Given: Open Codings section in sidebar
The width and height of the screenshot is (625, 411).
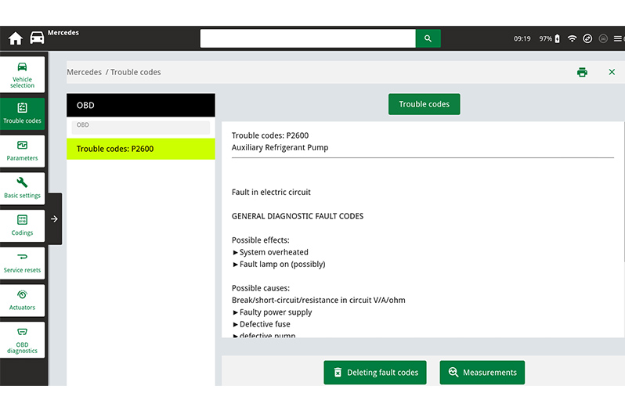Looking at the screenshot, I should (x=23, y=225).
